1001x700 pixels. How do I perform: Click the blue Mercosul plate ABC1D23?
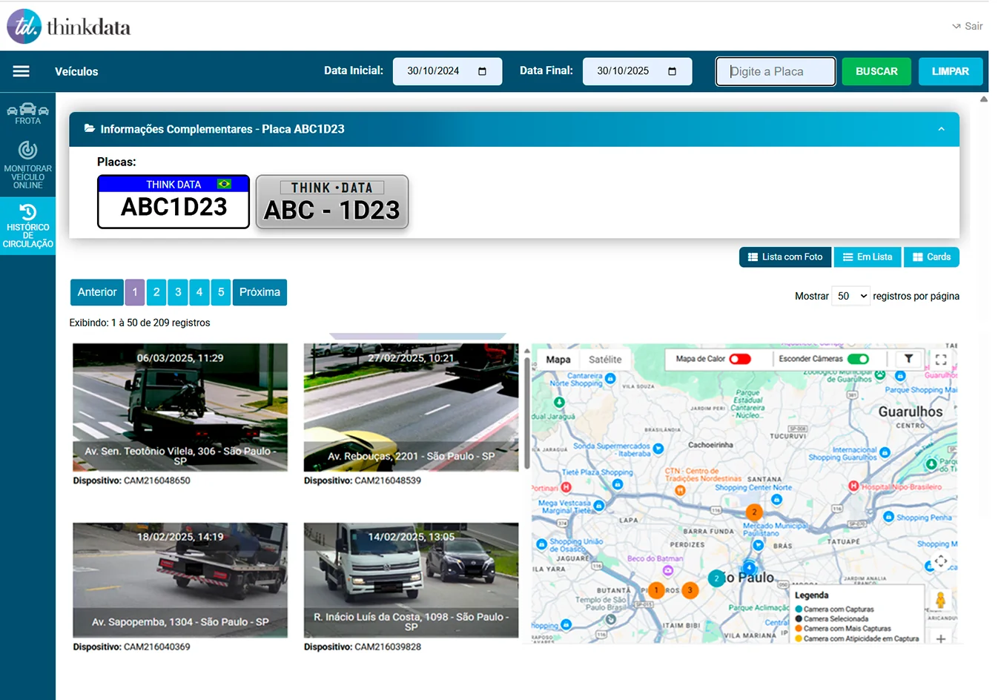[x=174, y=202]
